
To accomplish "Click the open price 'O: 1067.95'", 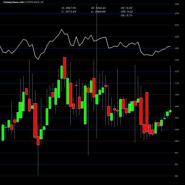I will pos(69,8).
